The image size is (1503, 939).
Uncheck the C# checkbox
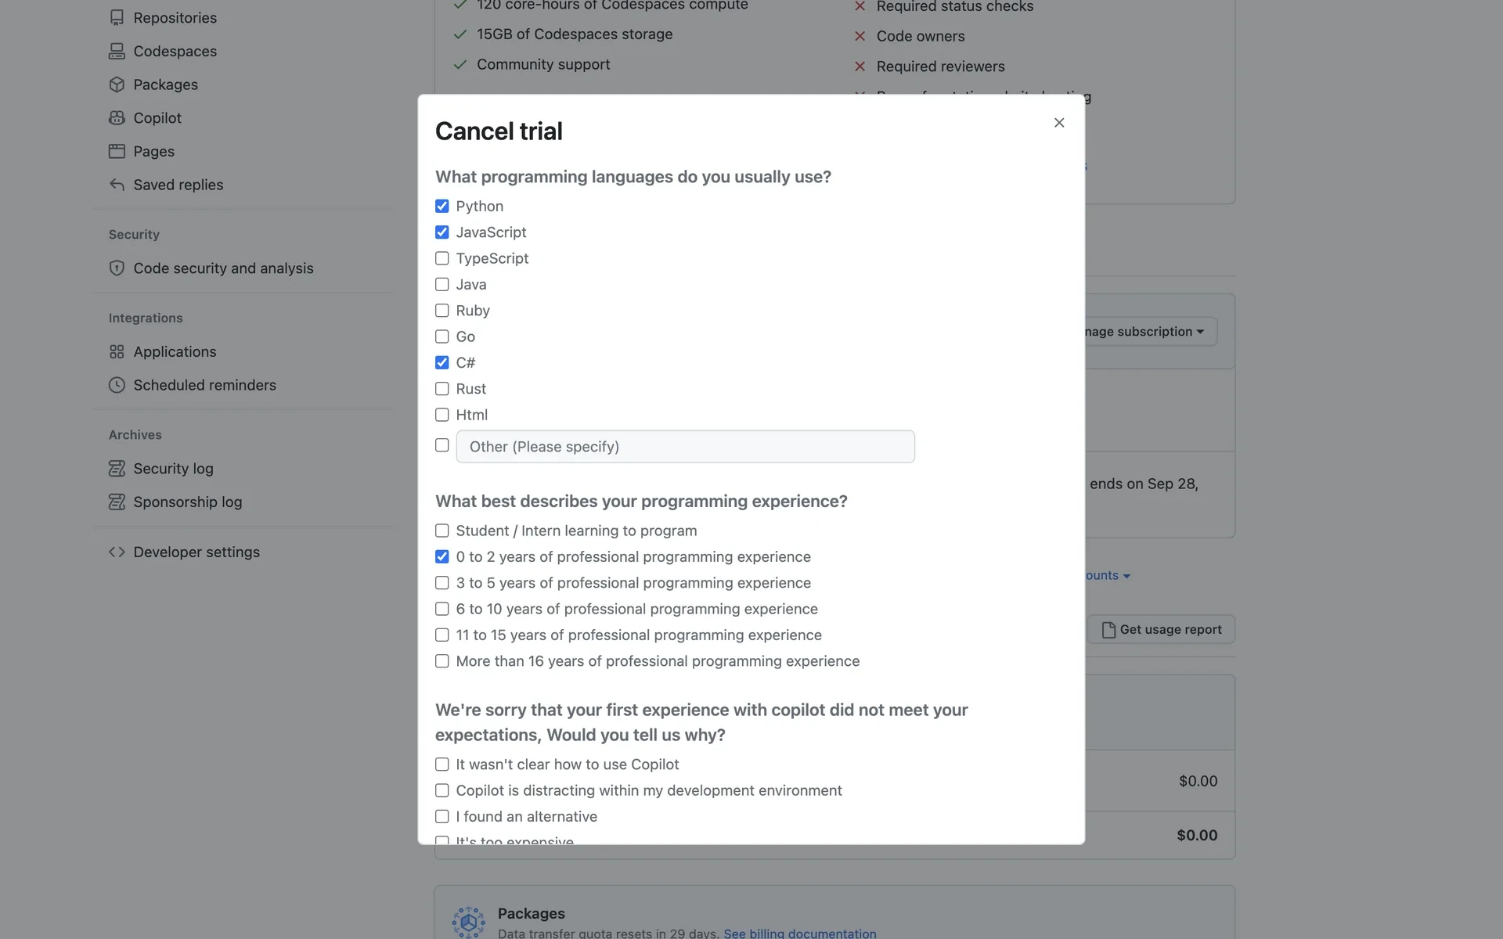click(442, 363)
